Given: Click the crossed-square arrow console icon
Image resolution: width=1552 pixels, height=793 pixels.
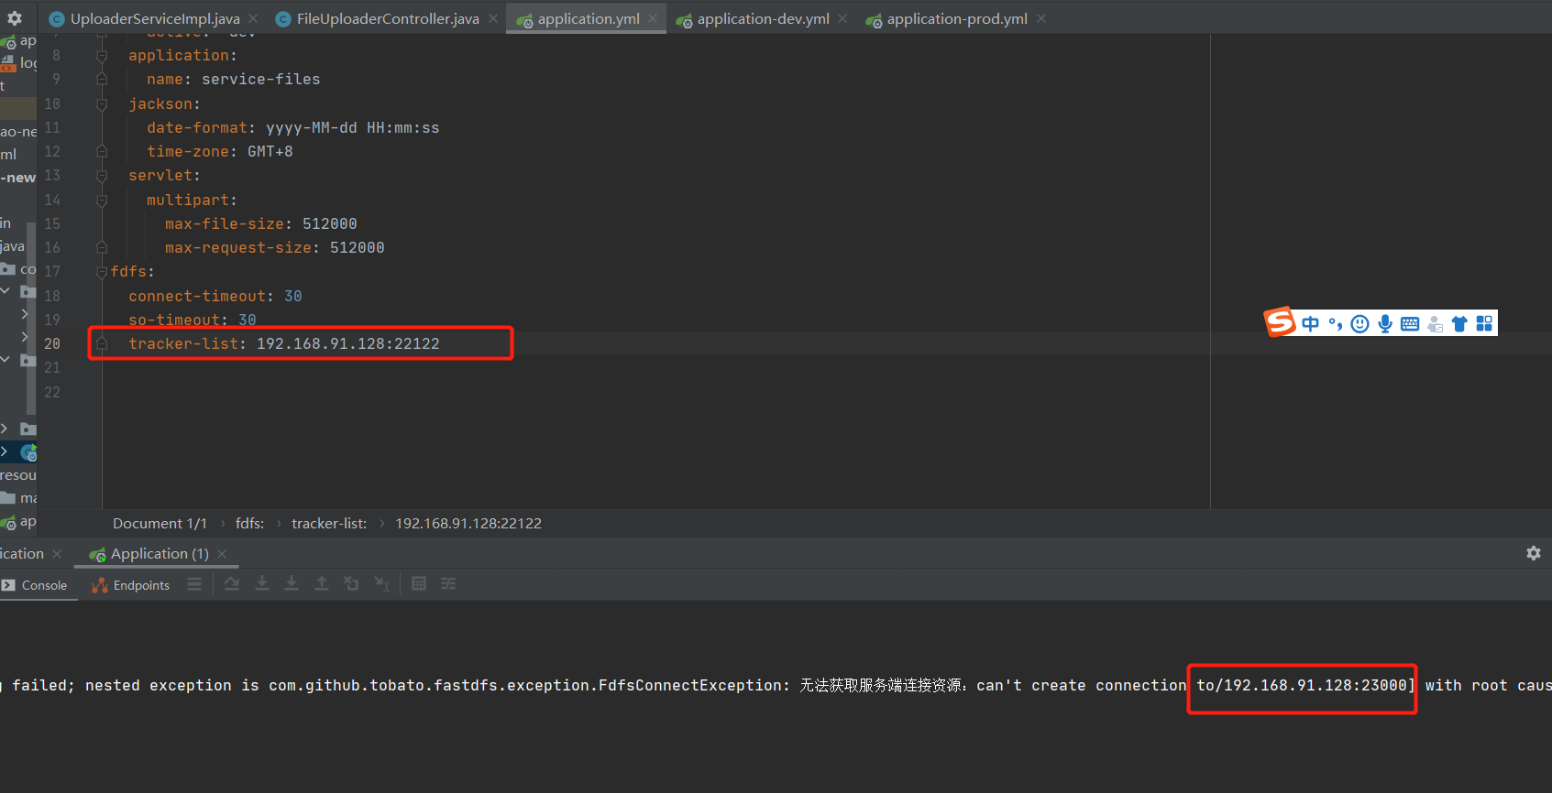Looking at the screenshot, I should (x=351, y=584).
